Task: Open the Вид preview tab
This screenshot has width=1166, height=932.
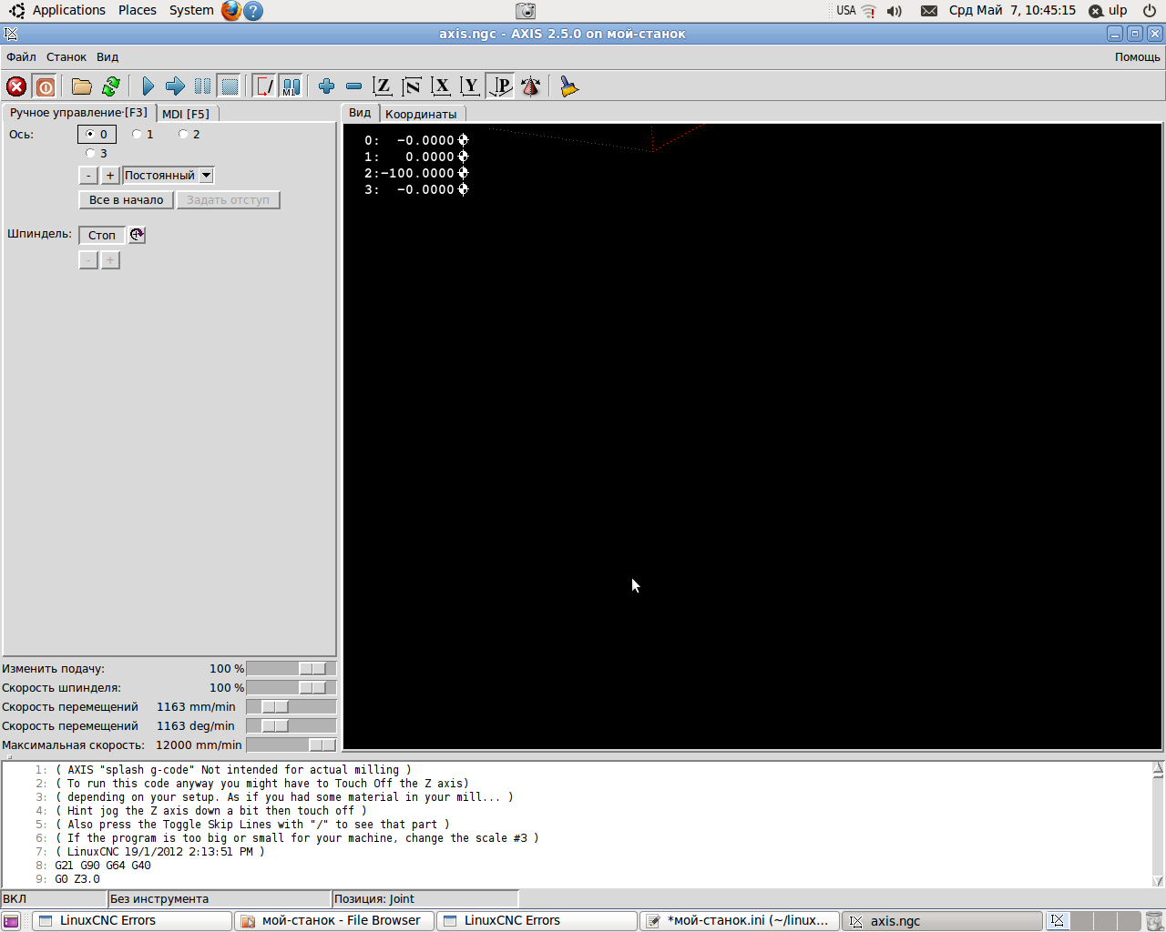Action: (x=360, y=113)
